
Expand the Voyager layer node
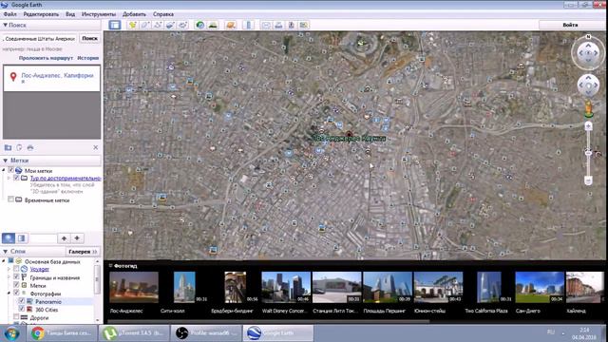pos(9,269)
